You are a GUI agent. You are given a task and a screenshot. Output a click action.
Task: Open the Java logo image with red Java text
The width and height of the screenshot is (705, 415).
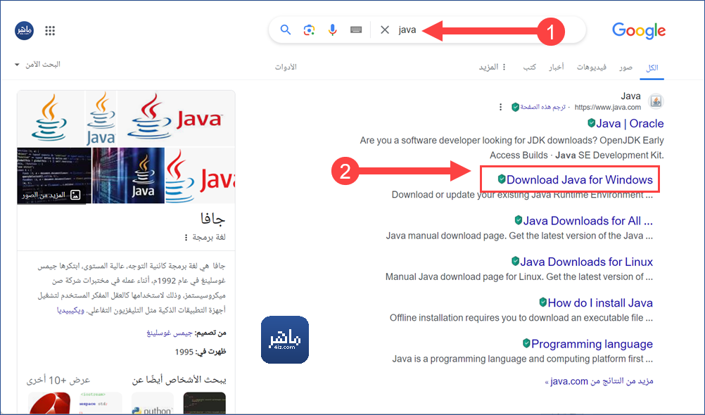pos(176,119)
